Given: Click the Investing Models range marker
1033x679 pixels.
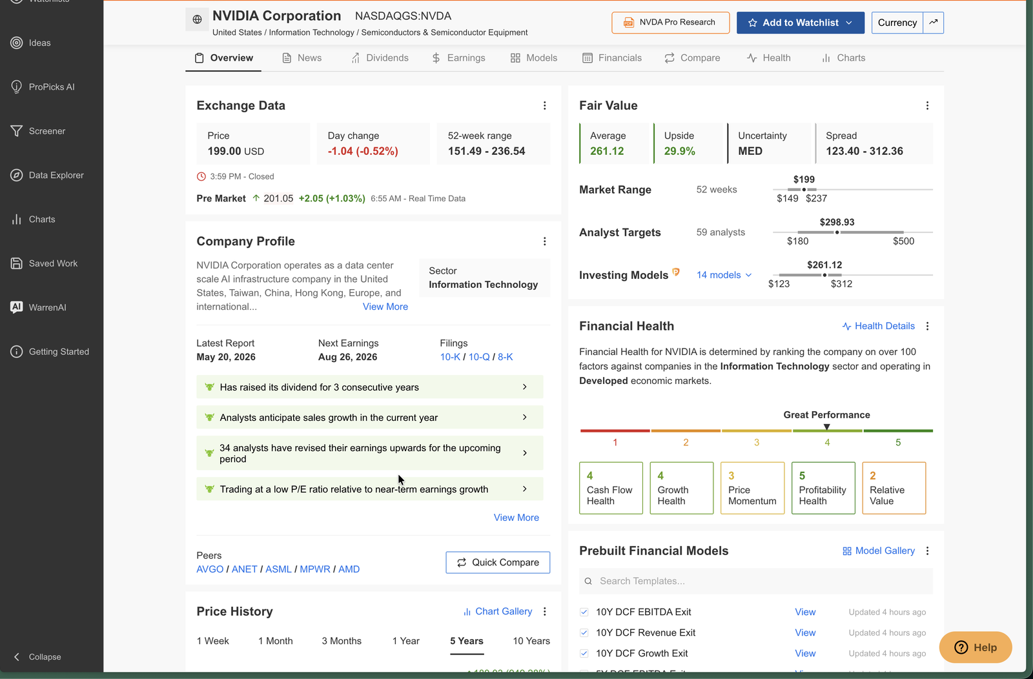Looking at the screenshot, I should (x=824, y=275).
